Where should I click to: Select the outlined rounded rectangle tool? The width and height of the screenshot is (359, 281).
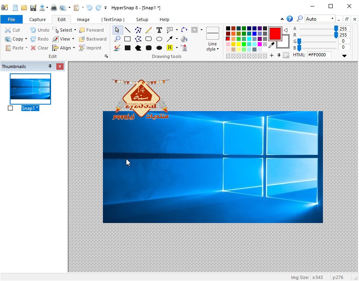point(149,39)
